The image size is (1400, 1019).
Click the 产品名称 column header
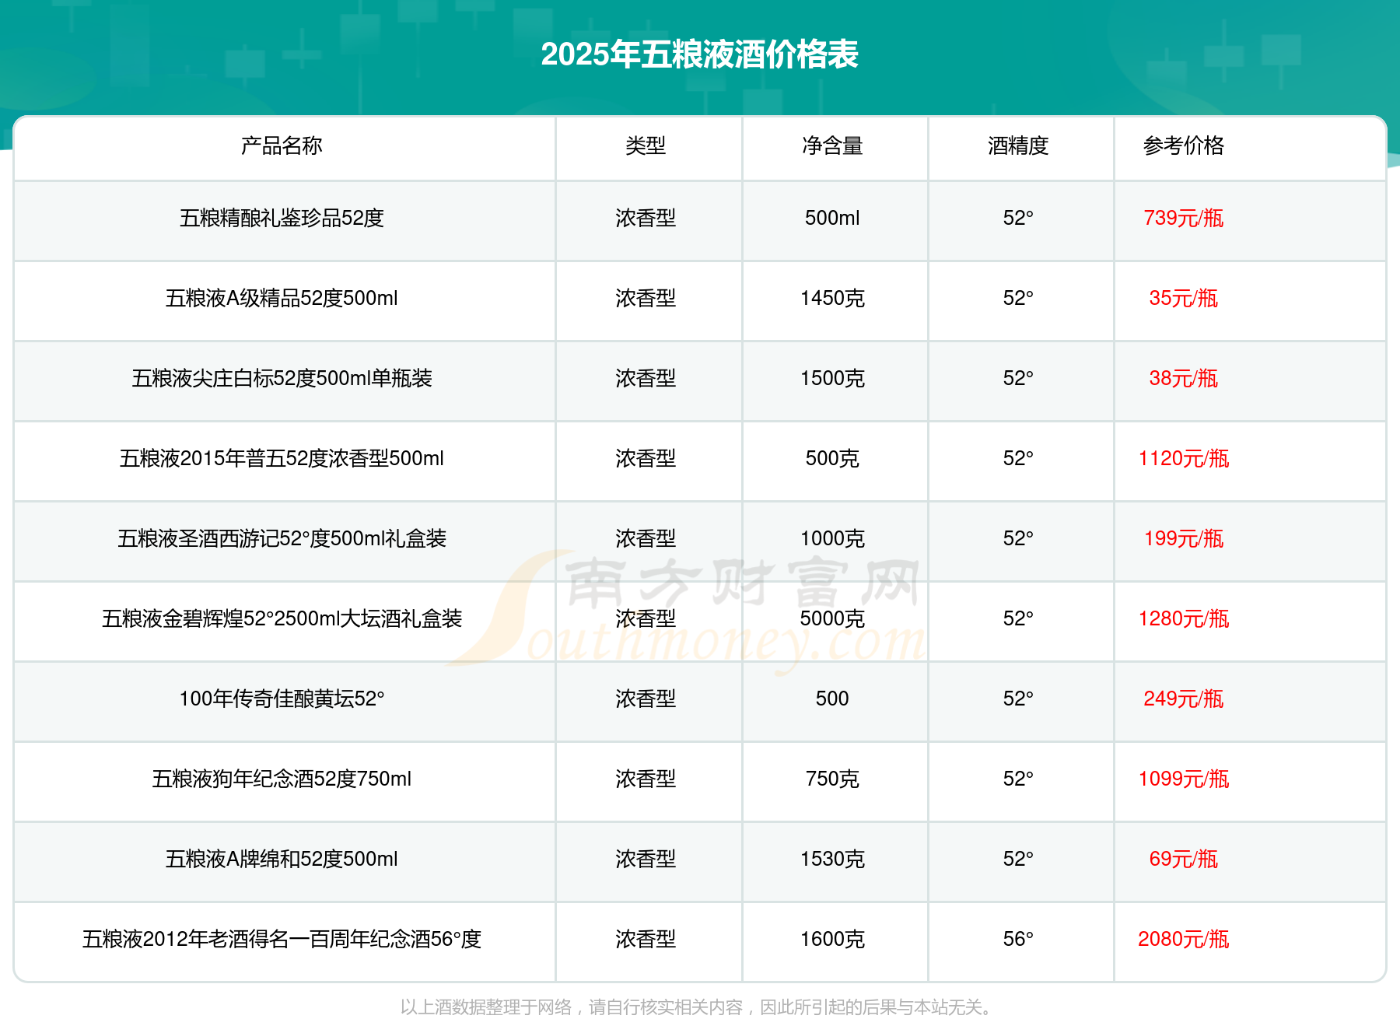click(x=282, y=145)
